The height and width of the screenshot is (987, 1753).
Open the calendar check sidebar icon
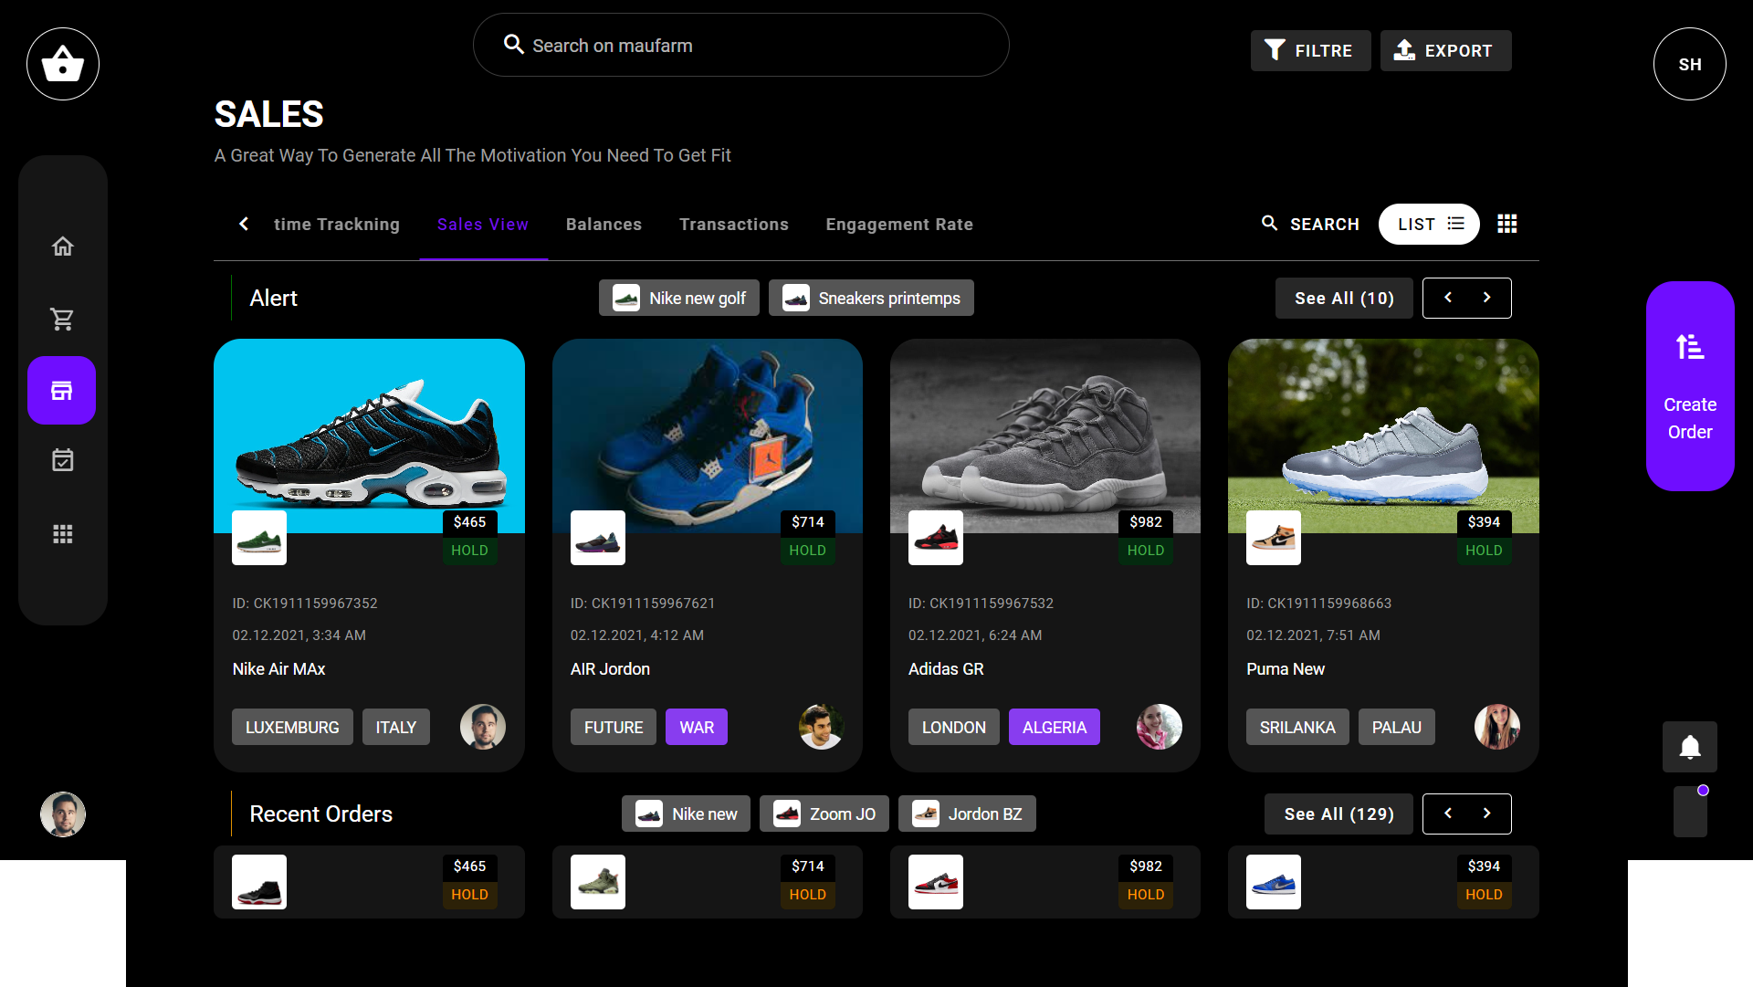click(62, 460)
